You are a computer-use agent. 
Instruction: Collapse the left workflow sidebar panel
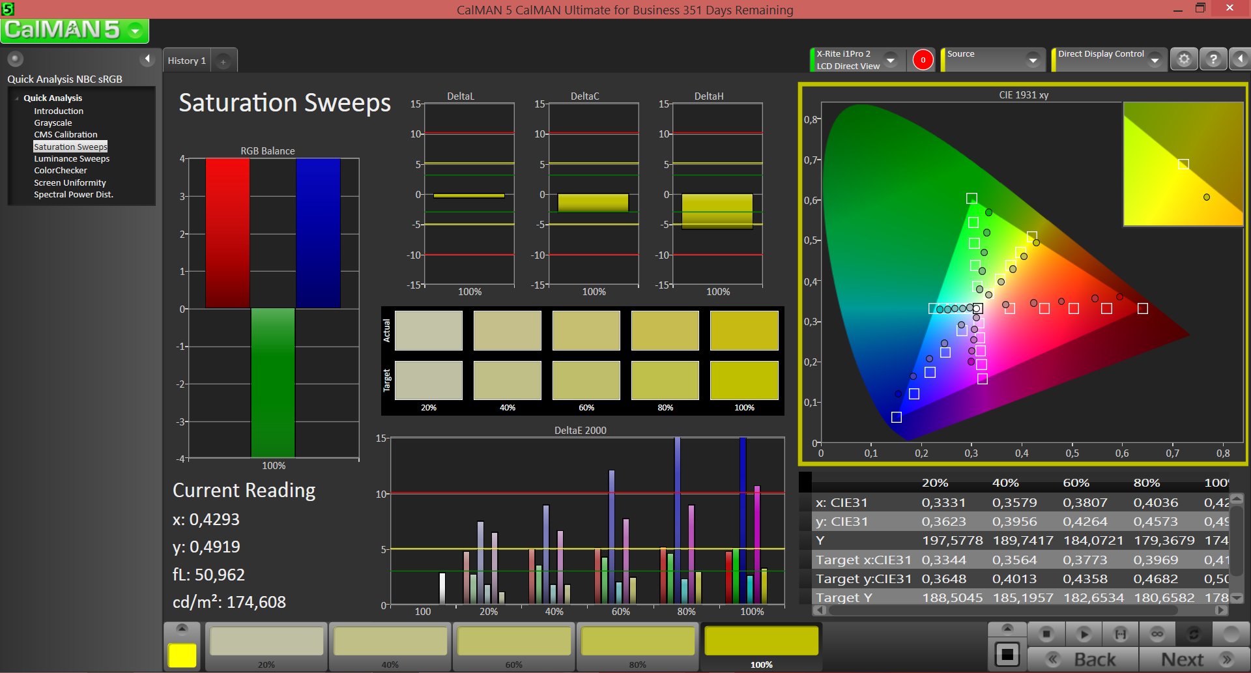click(147, 59)
